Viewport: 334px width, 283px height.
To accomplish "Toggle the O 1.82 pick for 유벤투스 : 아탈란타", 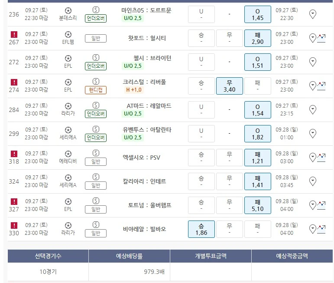I will coord(257,133).
